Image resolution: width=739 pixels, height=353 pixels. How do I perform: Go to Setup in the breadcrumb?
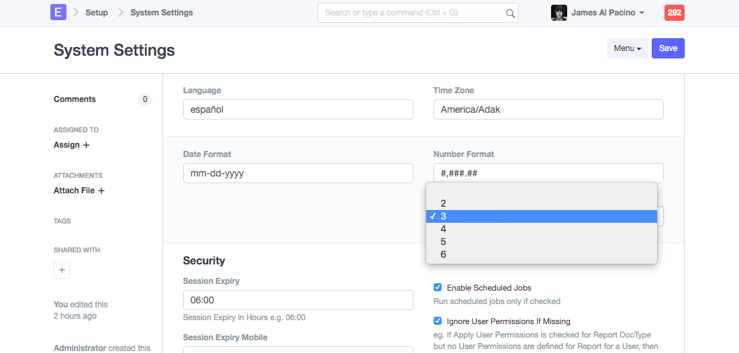97,13
